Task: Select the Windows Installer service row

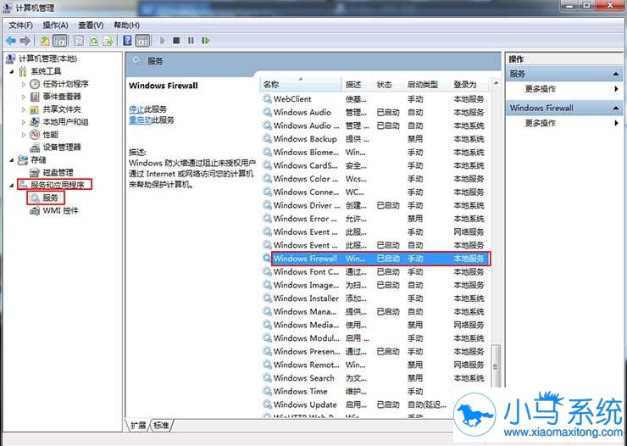Action: pyautogui.click(x=375, y=298)
